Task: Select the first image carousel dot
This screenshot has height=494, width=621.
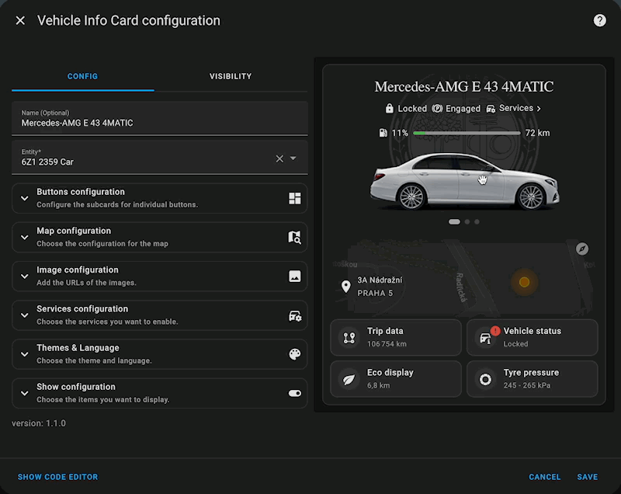Action: tap(454, 222)
